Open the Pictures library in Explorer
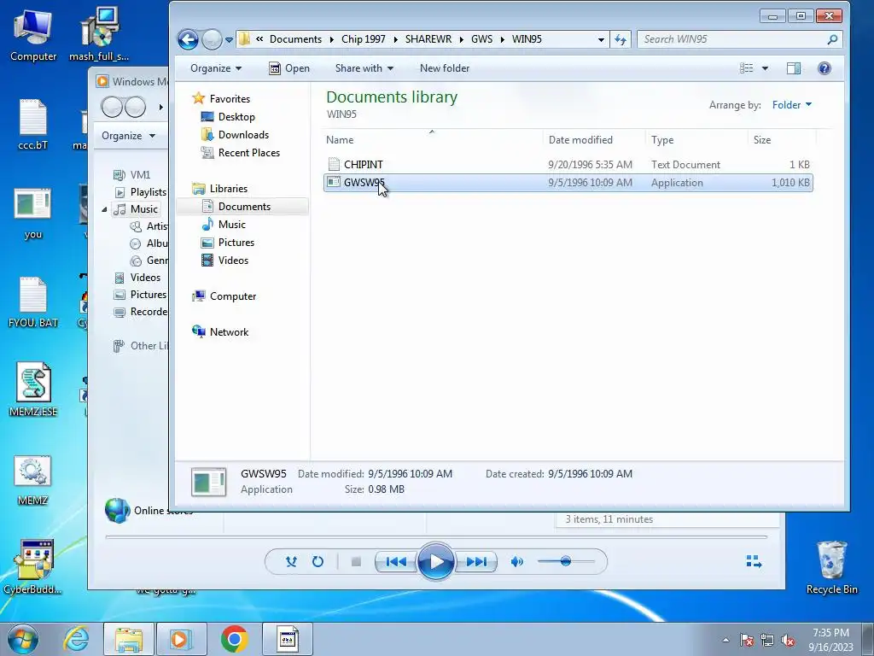874x656 pixels. 227,242
